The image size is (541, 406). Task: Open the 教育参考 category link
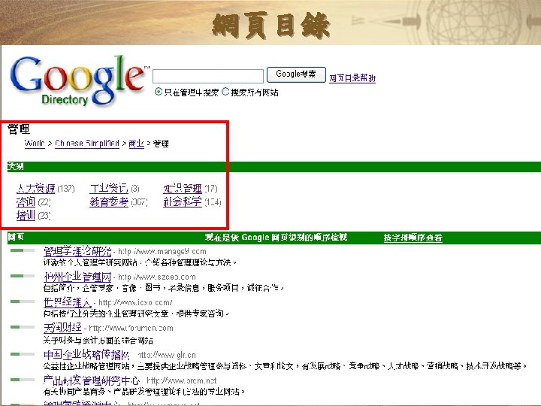(109, 202)
